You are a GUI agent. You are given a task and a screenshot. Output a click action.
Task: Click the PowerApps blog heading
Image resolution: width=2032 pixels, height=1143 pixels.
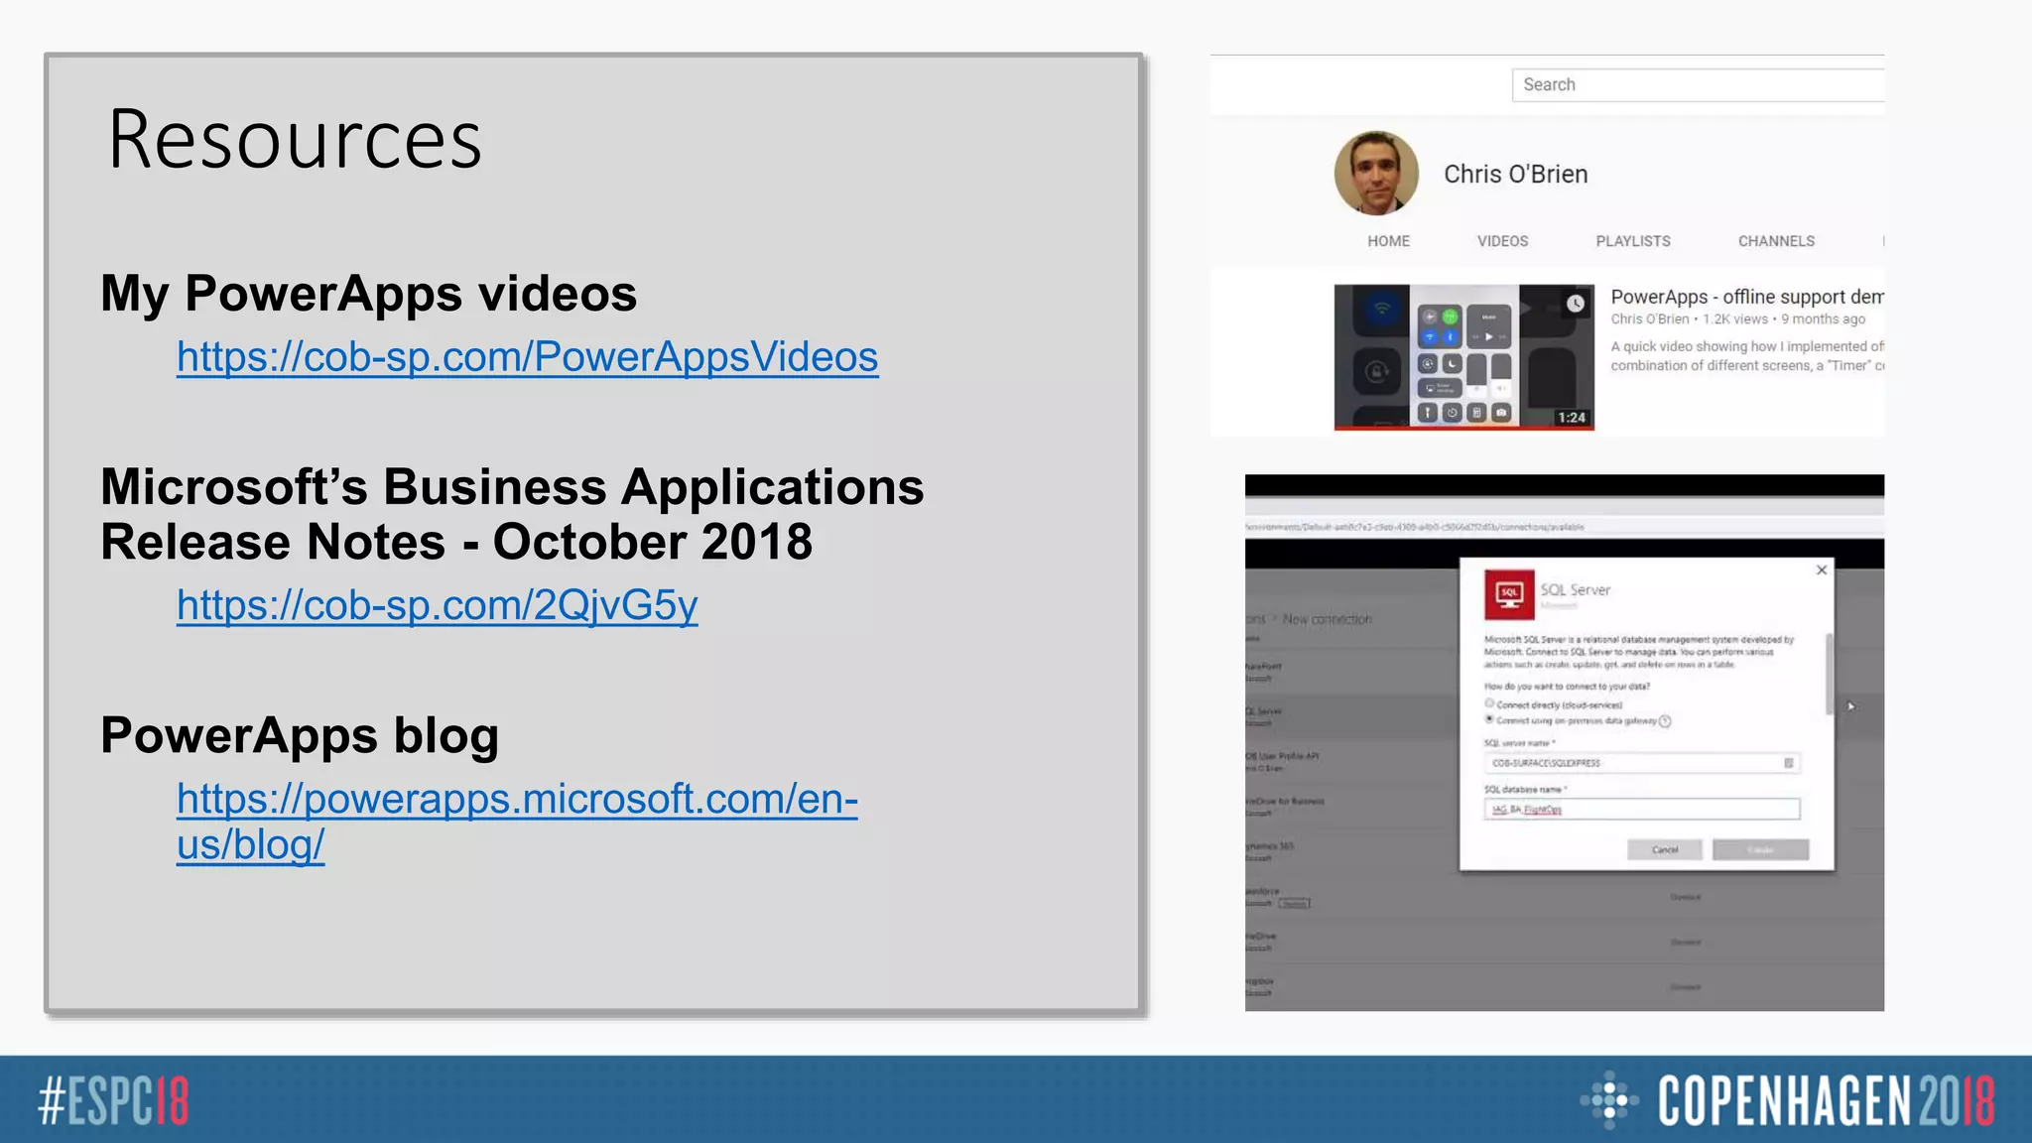point(300,735)
